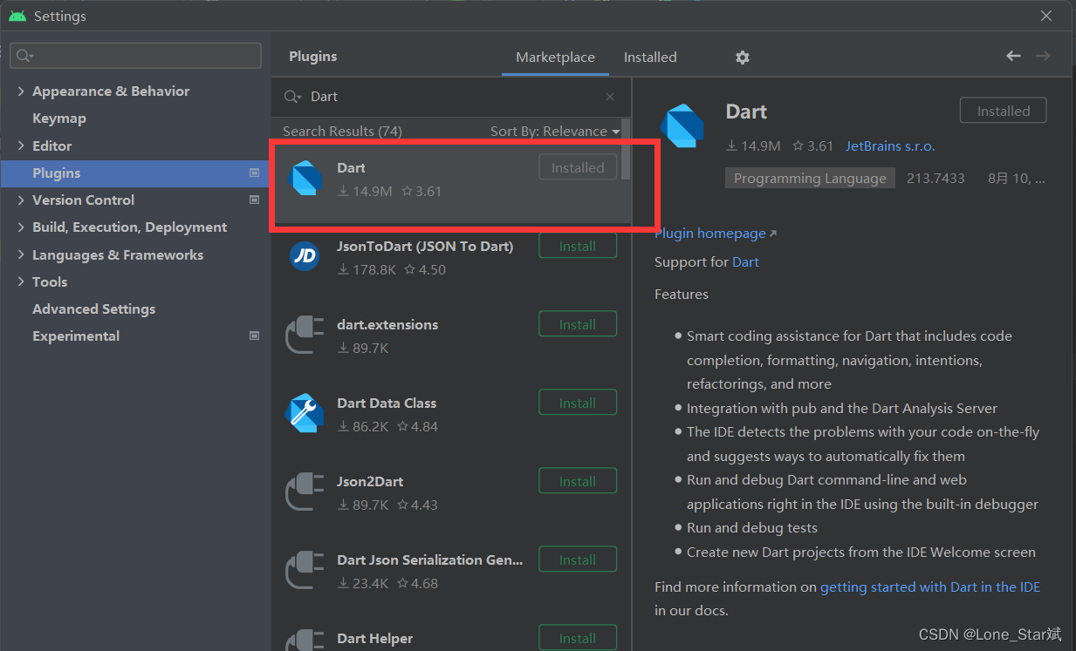Open the Dart link after Support for
This screenshot has width=1076, height=651.
(x=745, y=262)
